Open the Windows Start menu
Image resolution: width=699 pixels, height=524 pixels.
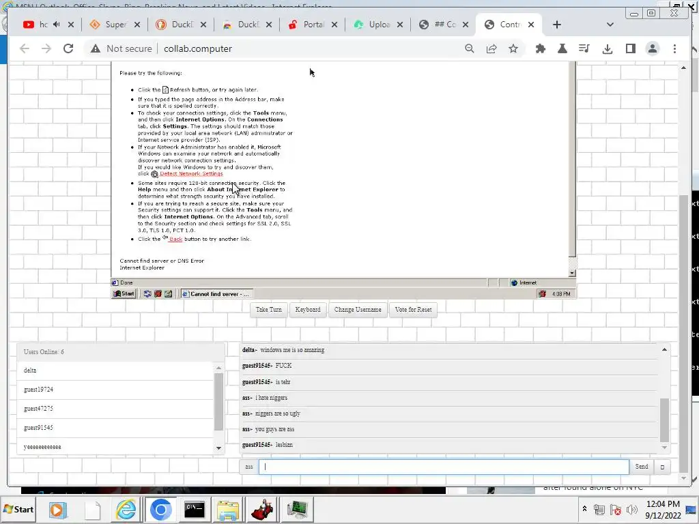18,509
